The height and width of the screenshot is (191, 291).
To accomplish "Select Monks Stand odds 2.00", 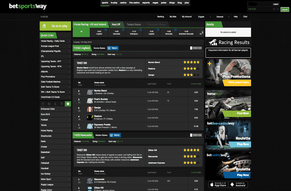I will [x=196, y=92].
